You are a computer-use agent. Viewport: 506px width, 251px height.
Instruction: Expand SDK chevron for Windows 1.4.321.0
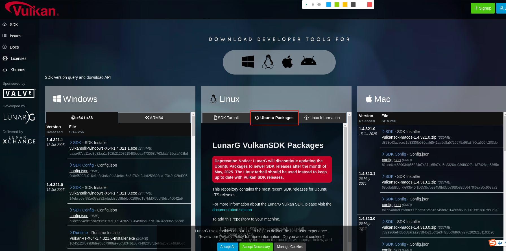[71, 187]
